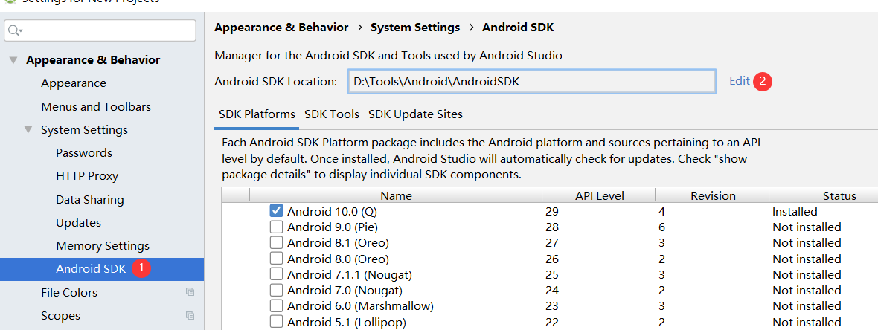
Task: Uncheck the Android 10.0 (Q) checkbox
Action: click(276, 211)
